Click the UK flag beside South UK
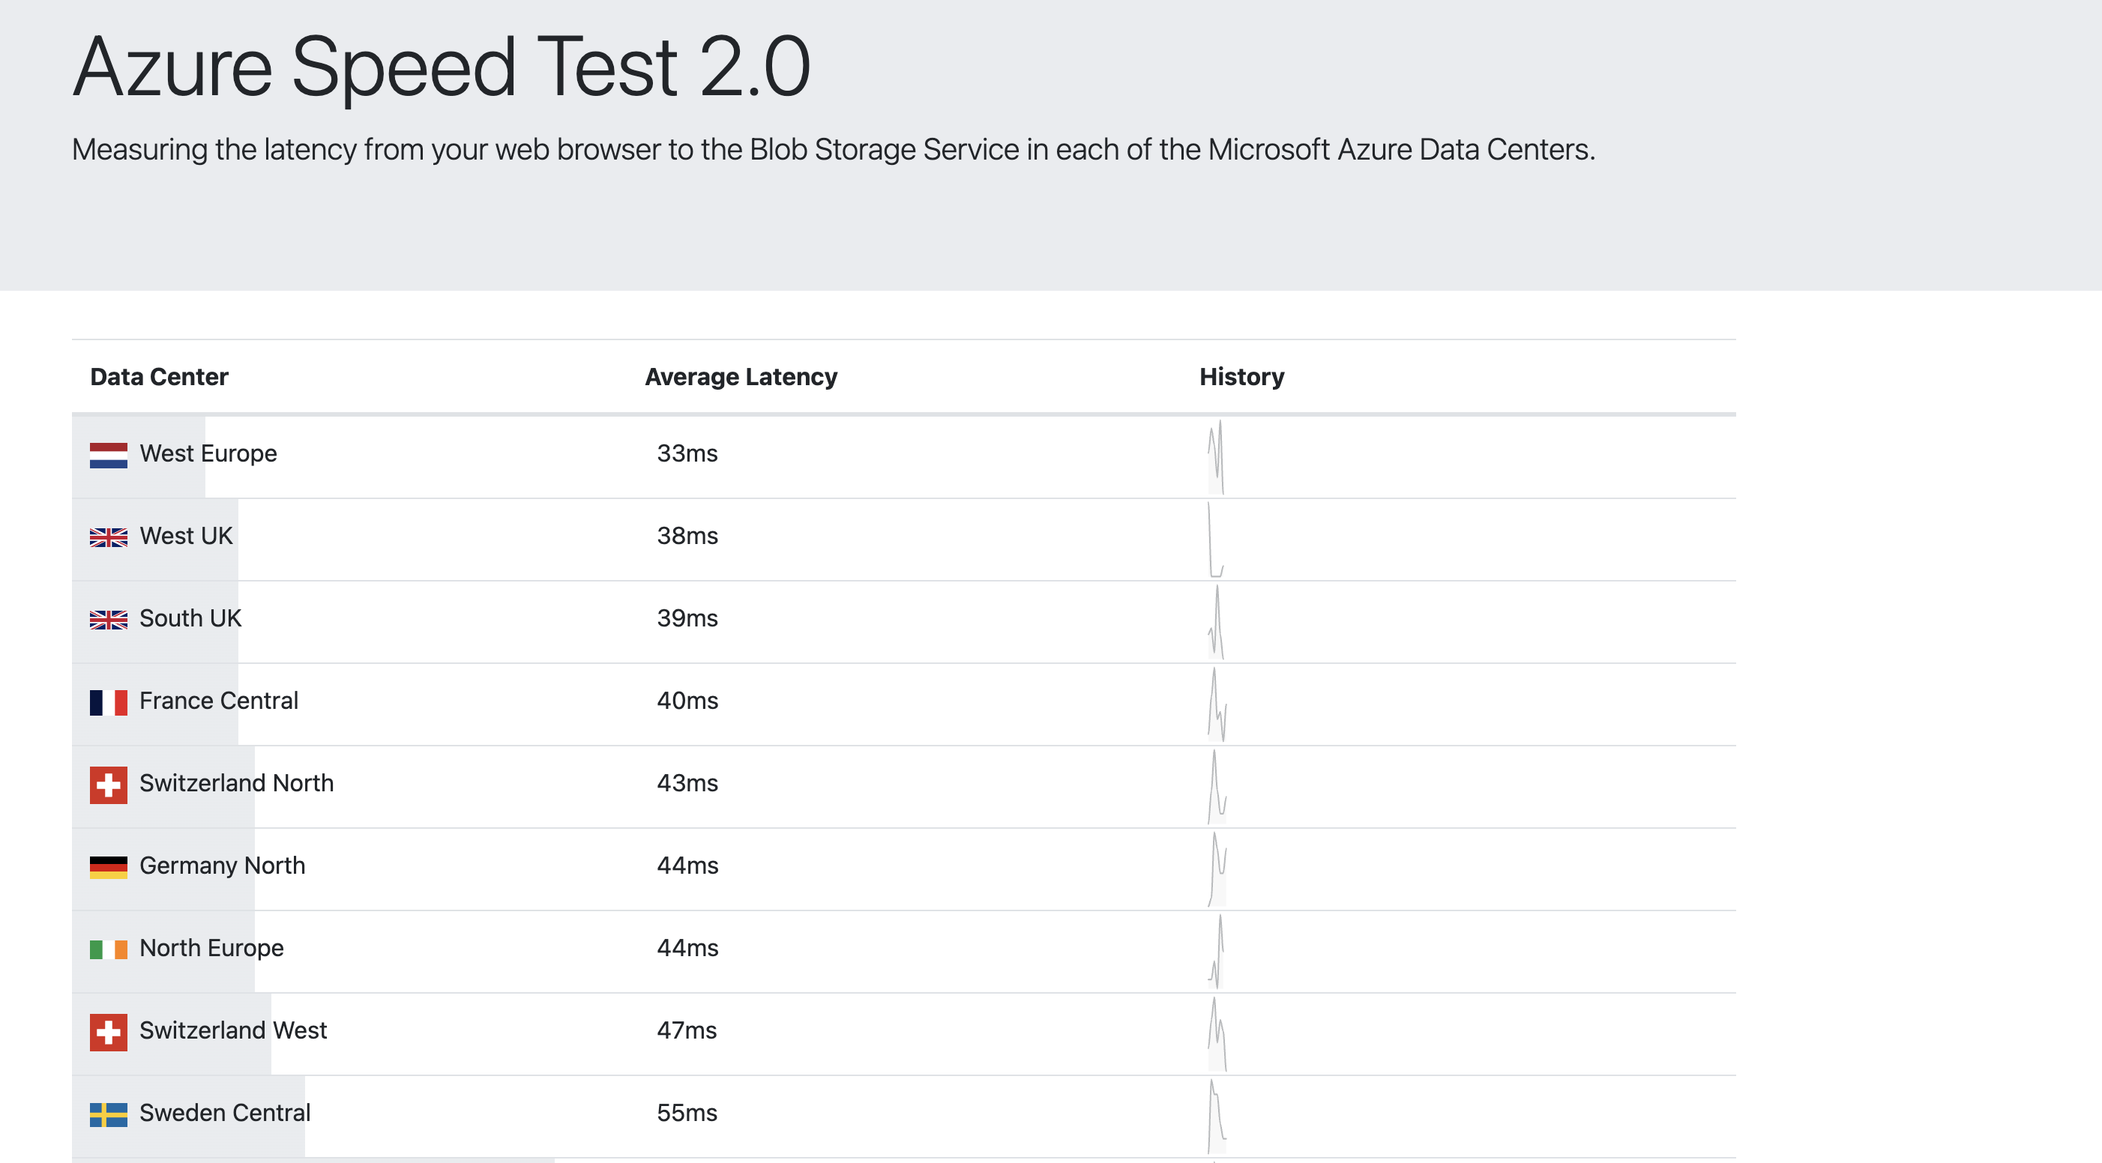Screen dimensions: 2102x1163 [109, 620]
